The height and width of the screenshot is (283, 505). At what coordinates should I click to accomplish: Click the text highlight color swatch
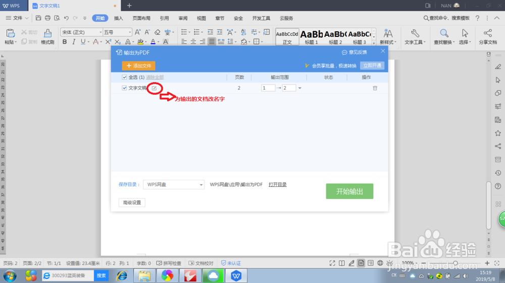tap(140, 42)
